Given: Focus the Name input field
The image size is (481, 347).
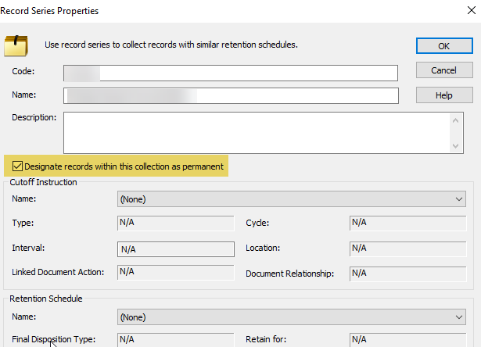Looking at the screenshot, I should pyautogui.click(x=231, y=96).
